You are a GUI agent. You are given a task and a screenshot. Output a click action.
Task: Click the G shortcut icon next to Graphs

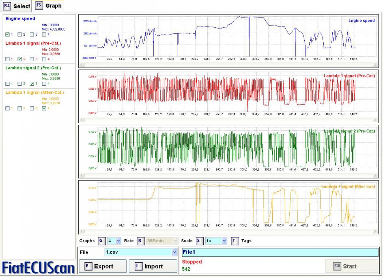tap(101, 241)
